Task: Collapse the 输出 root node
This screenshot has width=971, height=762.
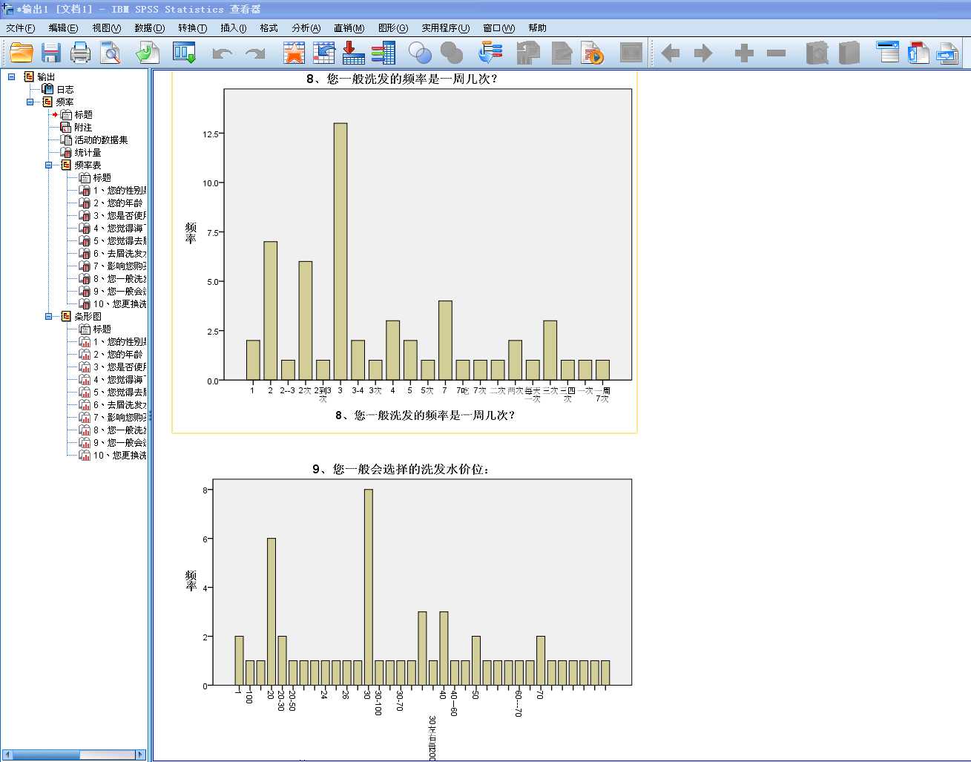Action: coord(12,76)
